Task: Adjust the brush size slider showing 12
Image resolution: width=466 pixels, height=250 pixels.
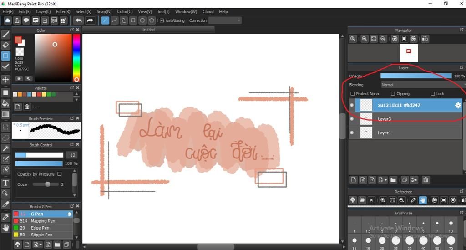Action: (x=39, y=155)
